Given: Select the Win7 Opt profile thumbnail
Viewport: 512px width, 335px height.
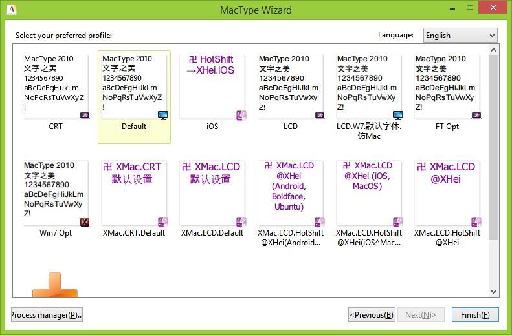Looking at the screenshot, I should (56, 193).
